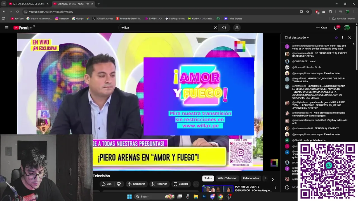Bookmark this page with the star icon
Image resolution: width=358 pixels, height=201 pixels.
tap(308, 12)
